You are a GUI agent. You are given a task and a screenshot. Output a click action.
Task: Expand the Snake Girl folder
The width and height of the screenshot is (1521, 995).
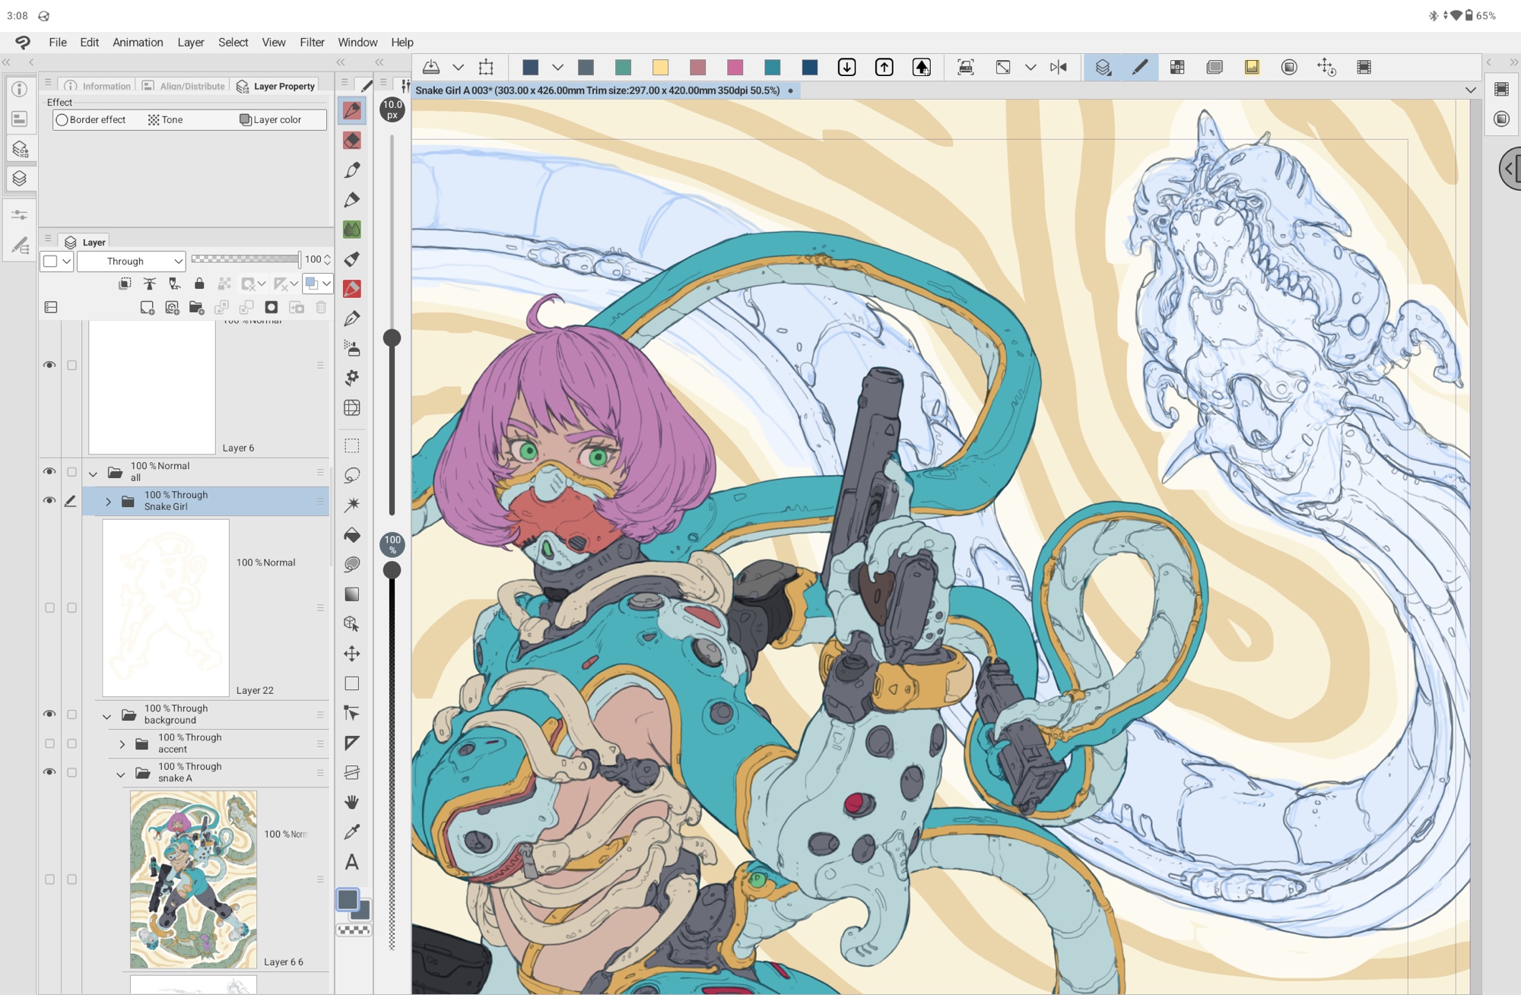pyautogui.click(x=108, y=502)
